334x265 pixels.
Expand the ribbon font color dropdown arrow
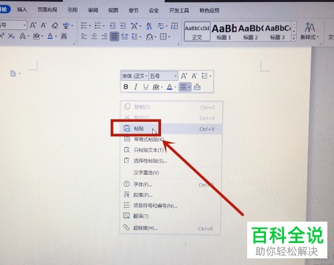click(x=56, y=36)
